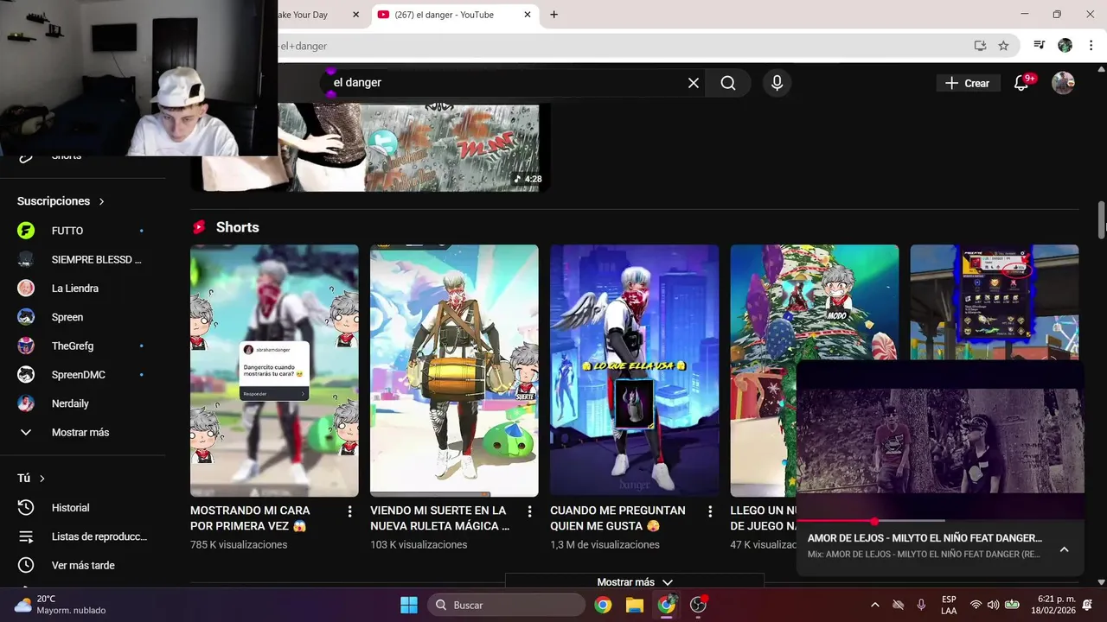
Task: Open the YouTube account avatar menu
Action: click(x=1063, y=83)
